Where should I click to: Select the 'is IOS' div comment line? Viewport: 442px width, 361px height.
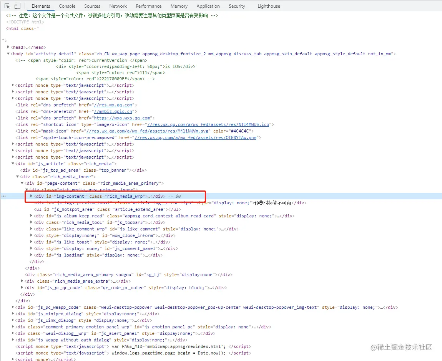pos(126,66)
